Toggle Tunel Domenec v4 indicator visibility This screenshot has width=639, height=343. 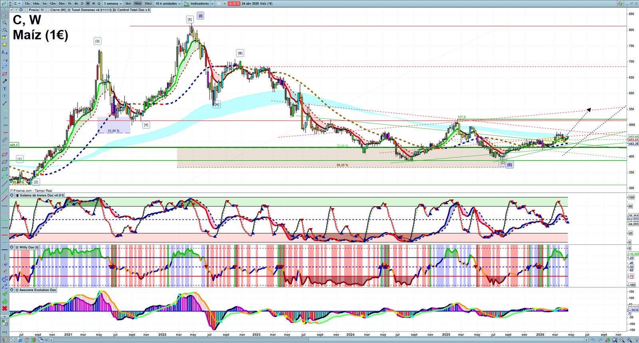(x=69, y=10)
